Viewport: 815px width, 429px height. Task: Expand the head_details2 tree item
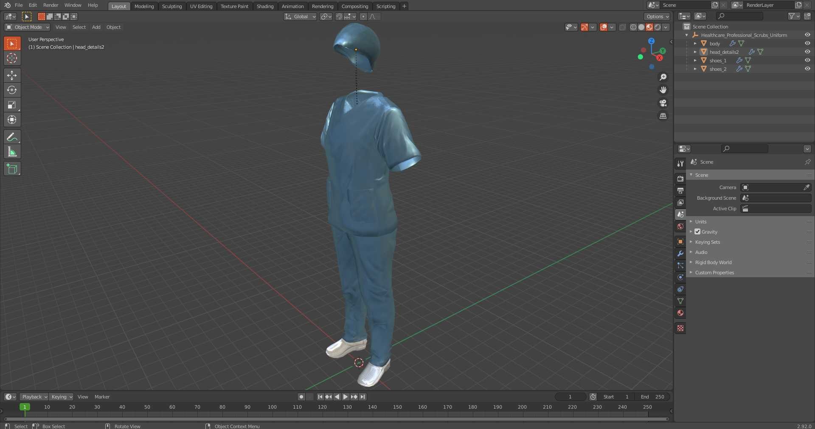click(695, 52)
